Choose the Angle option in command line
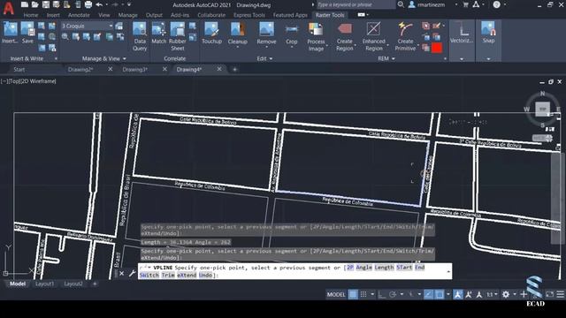This screenshot has width=566, height=318. [363, 268]
